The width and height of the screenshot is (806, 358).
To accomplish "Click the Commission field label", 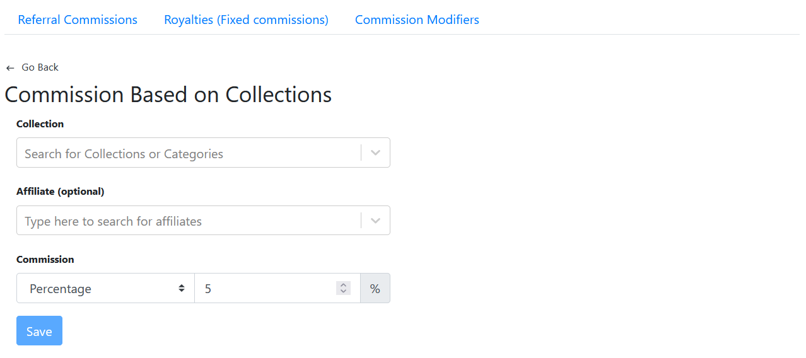I will (x=45, y=259).
